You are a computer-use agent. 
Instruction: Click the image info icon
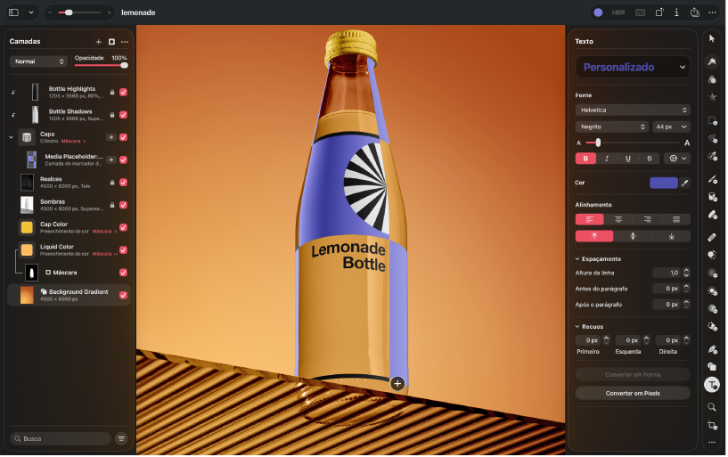677,12
